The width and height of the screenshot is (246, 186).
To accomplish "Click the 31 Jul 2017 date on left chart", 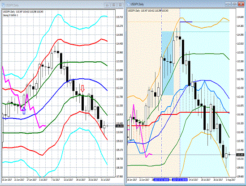I will pyautogui.click(x=105, y=180).
